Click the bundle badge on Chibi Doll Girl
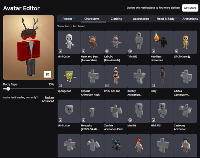 click(x=107, y=86)
